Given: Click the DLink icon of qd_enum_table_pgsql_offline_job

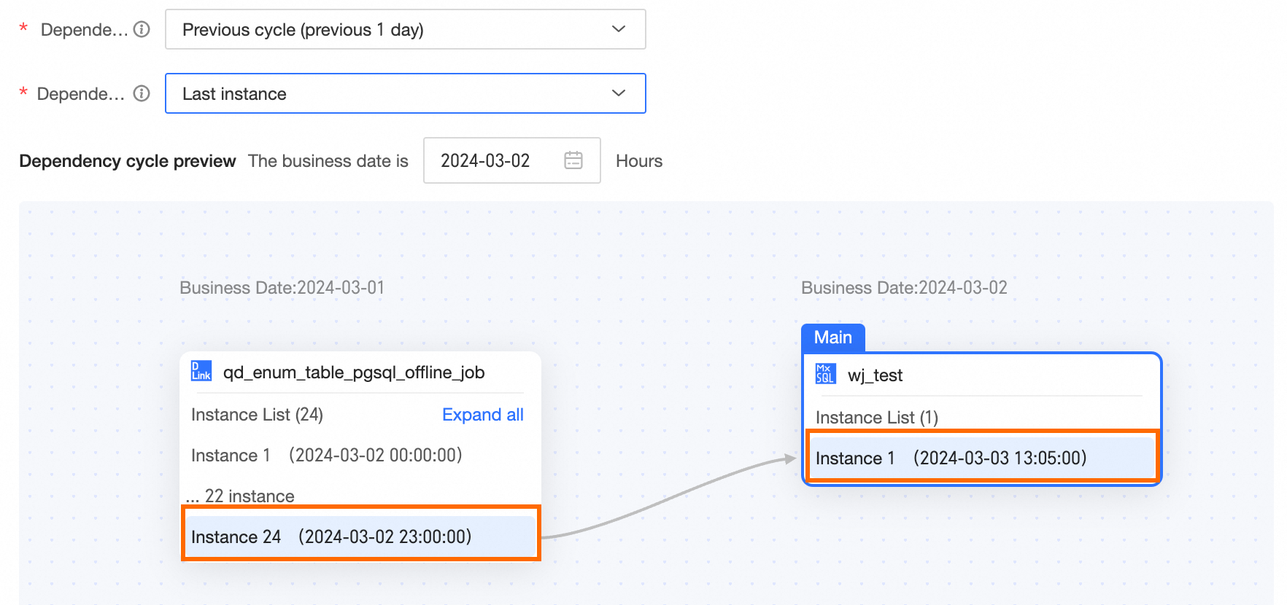Looking at the screenshot, I should coord(201,371).
